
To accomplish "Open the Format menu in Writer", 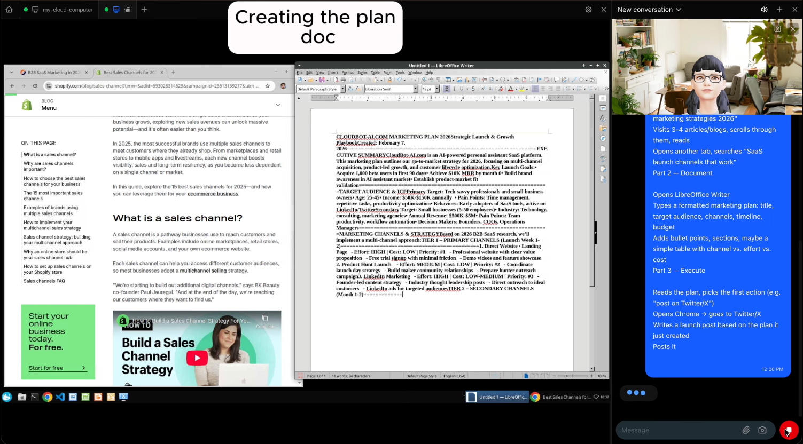I will coord(348,72).
